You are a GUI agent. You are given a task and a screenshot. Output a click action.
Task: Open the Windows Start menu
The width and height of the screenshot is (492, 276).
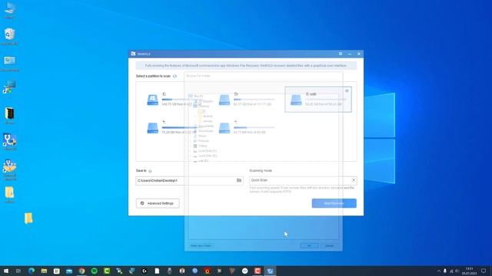(x=6, y=271)
